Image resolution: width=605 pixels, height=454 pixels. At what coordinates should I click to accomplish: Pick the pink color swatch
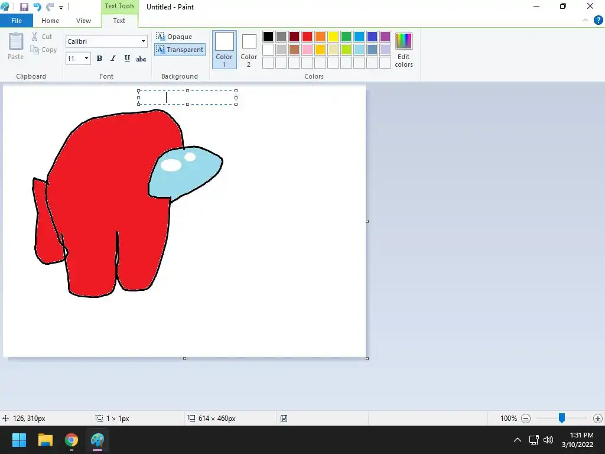coord(307,50)
